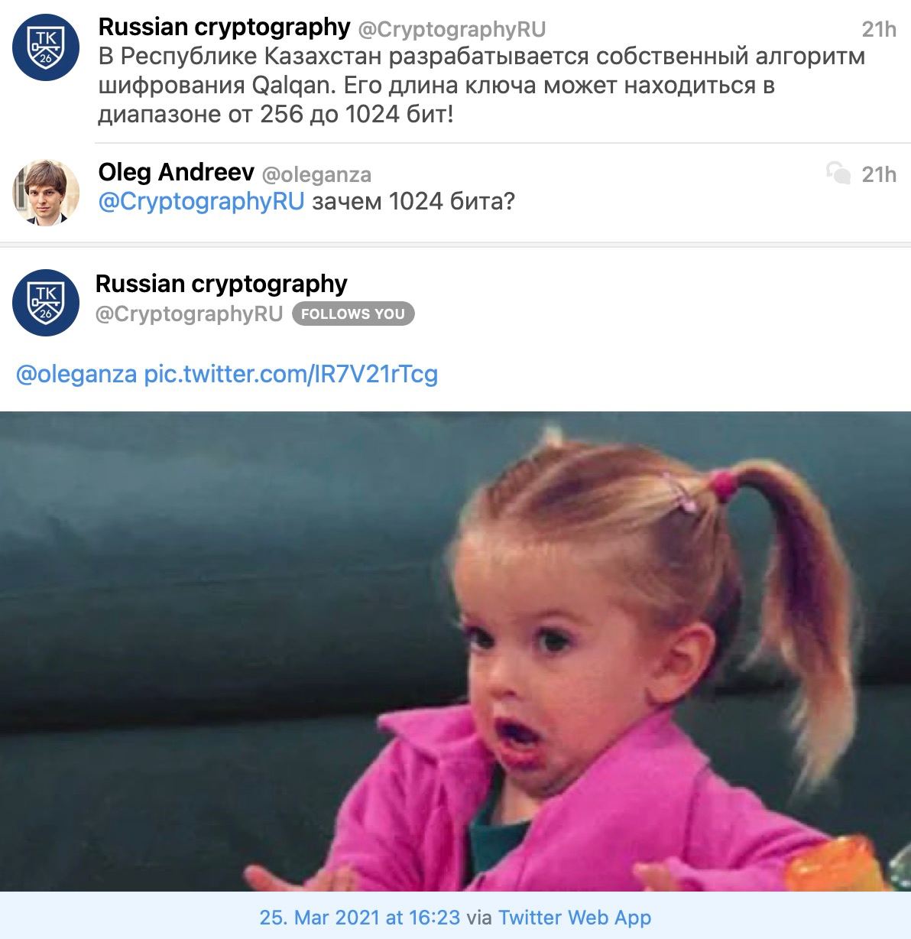Click the @CryptographyRU handle in the top tweet header
Viewport: 911px width, 939px height.
[x=452, y=30]
